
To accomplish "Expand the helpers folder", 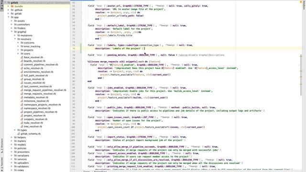I will point(11,138).
